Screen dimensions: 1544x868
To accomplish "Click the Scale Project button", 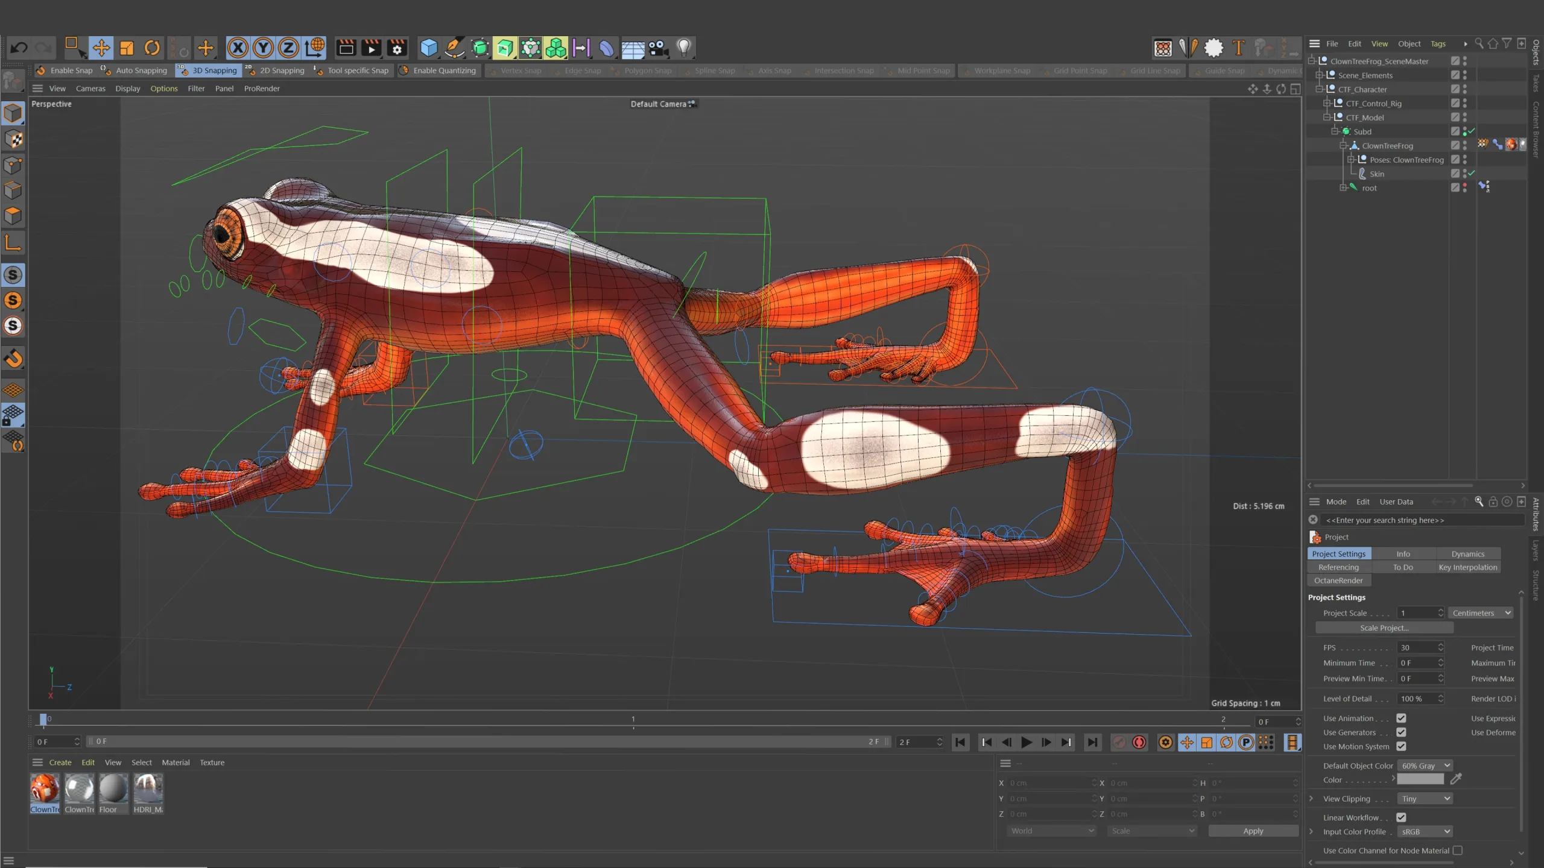I will [1384, 626].
